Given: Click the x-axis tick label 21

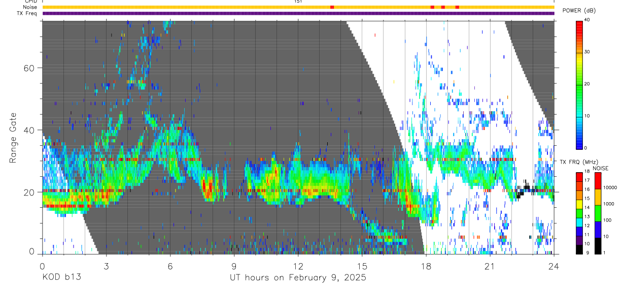Looking at the screenshot, I should (x=490, y=266).
